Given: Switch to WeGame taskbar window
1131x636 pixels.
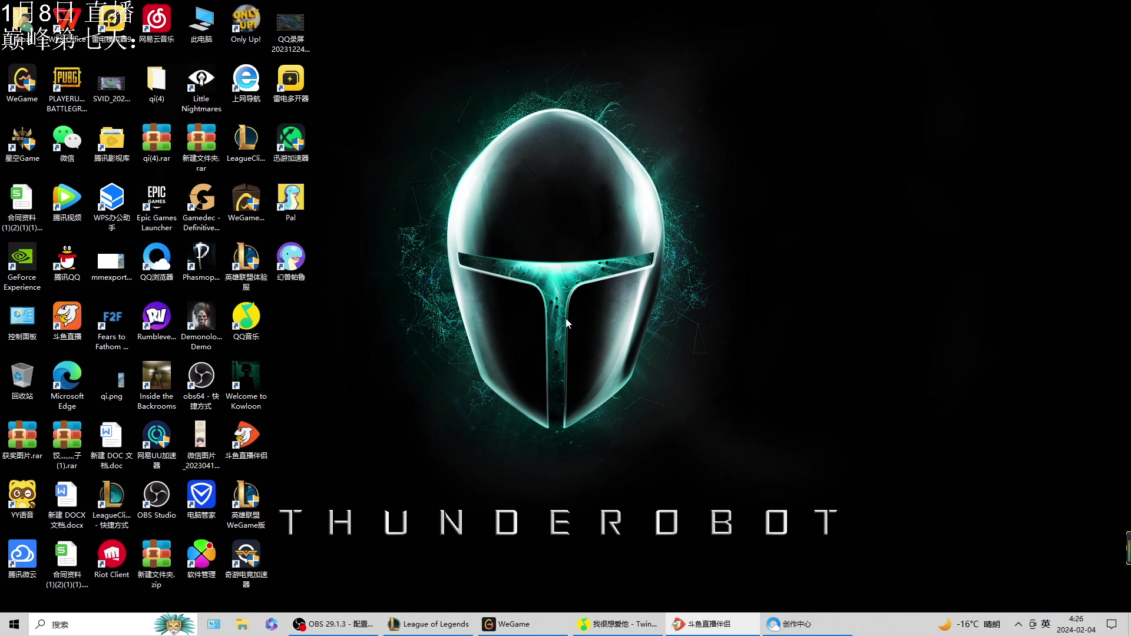Looking at the screenshot, I should [x=522, y=624].
